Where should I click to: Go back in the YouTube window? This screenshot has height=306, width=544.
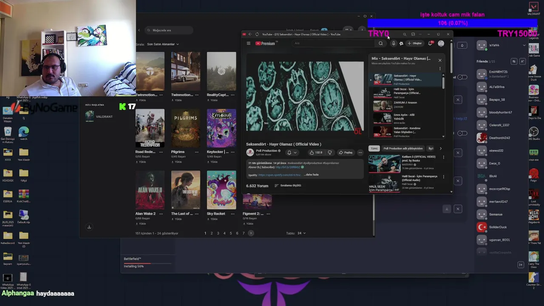point(250,34)
